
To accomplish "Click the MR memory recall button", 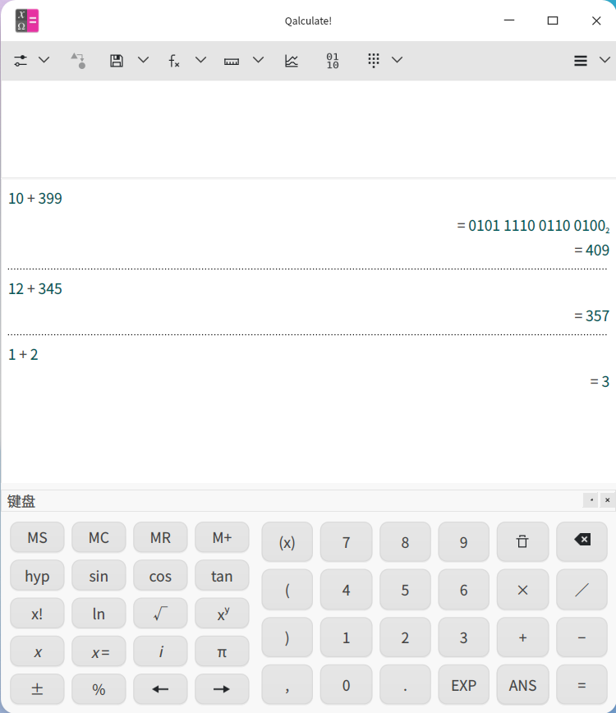I will pos(160,537).
